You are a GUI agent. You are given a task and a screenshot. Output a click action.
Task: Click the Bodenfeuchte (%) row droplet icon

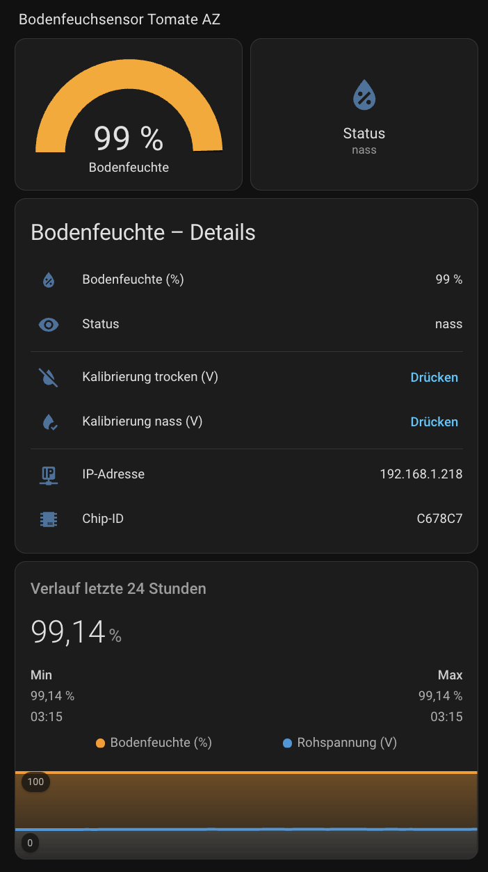click(x=49, y=280)
